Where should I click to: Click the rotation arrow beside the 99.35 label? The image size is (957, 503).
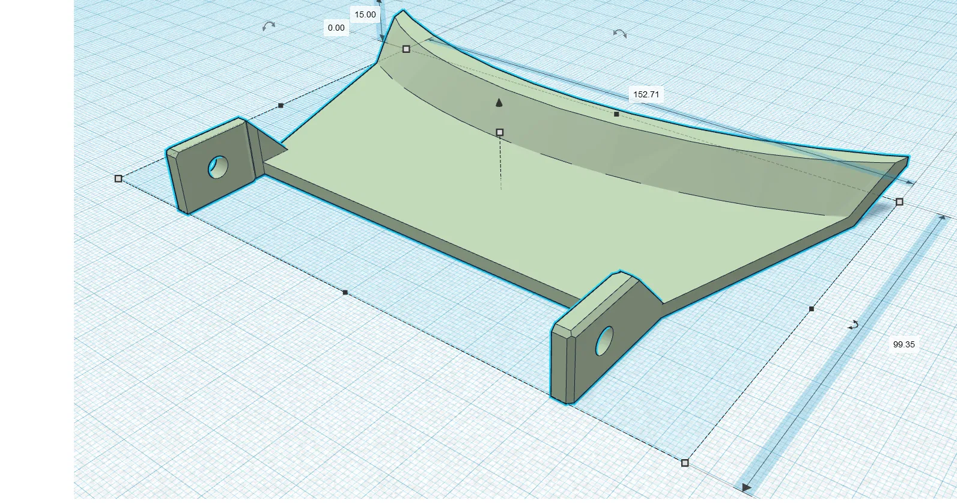click(854, 325)
